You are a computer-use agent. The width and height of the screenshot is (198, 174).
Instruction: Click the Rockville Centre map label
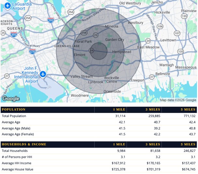(112, 80)
